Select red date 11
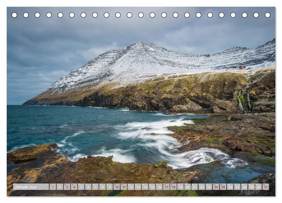The height and width of the screenshot is (203, 282). click(124, 187)
